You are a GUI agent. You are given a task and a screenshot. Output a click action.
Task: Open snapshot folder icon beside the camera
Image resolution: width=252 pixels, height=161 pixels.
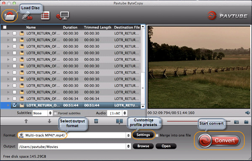(x=246, y=122)
